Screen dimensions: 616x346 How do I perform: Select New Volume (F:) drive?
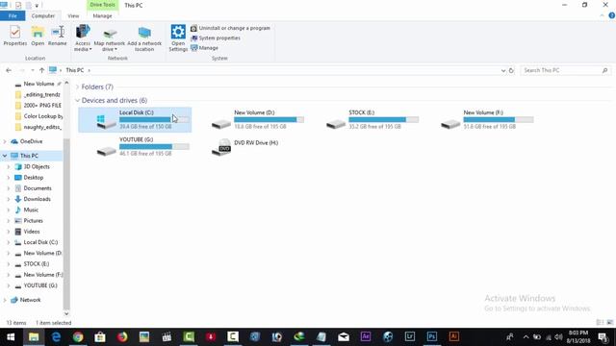pyautogui.click(x=487, y=119)
